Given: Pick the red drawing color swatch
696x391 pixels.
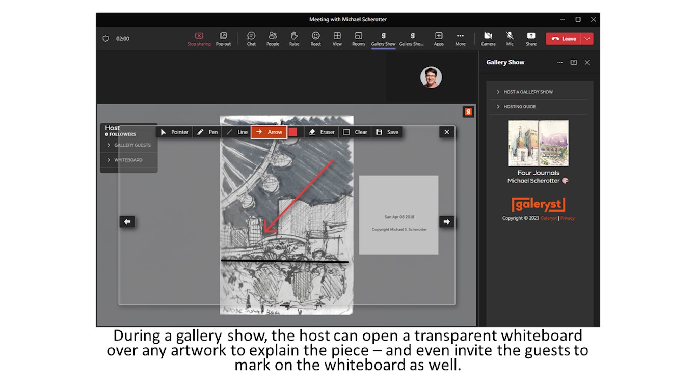Looking at the screenshot, I should 293,132.
